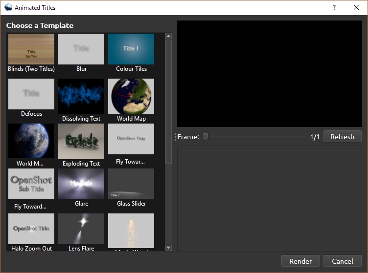Click the Frame slider handle
The image size is (368, 273).
(x=205, y=136)
